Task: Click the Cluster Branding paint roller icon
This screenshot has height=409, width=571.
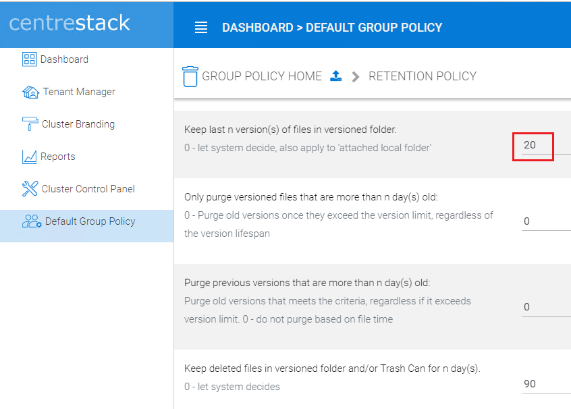Action: click(x=30, y=124)
